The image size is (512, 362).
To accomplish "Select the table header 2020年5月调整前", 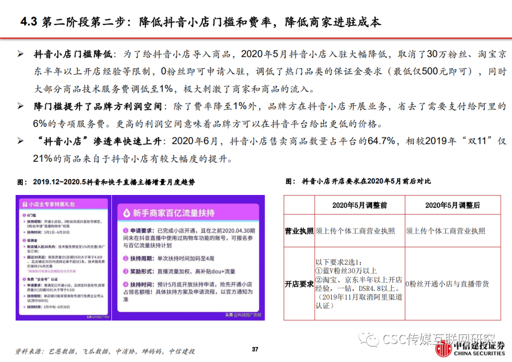I will [x=359, y=205].
